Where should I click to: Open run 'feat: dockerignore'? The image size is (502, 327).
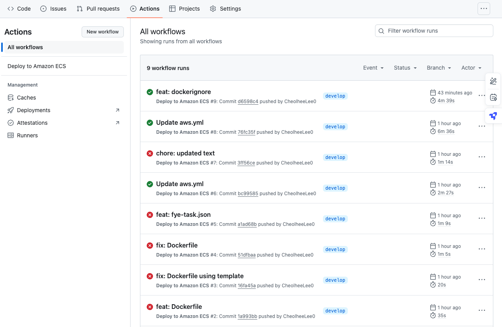point(183,92)
